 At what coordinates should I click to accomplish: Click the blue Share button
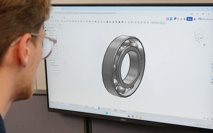(x=189, y=19)
